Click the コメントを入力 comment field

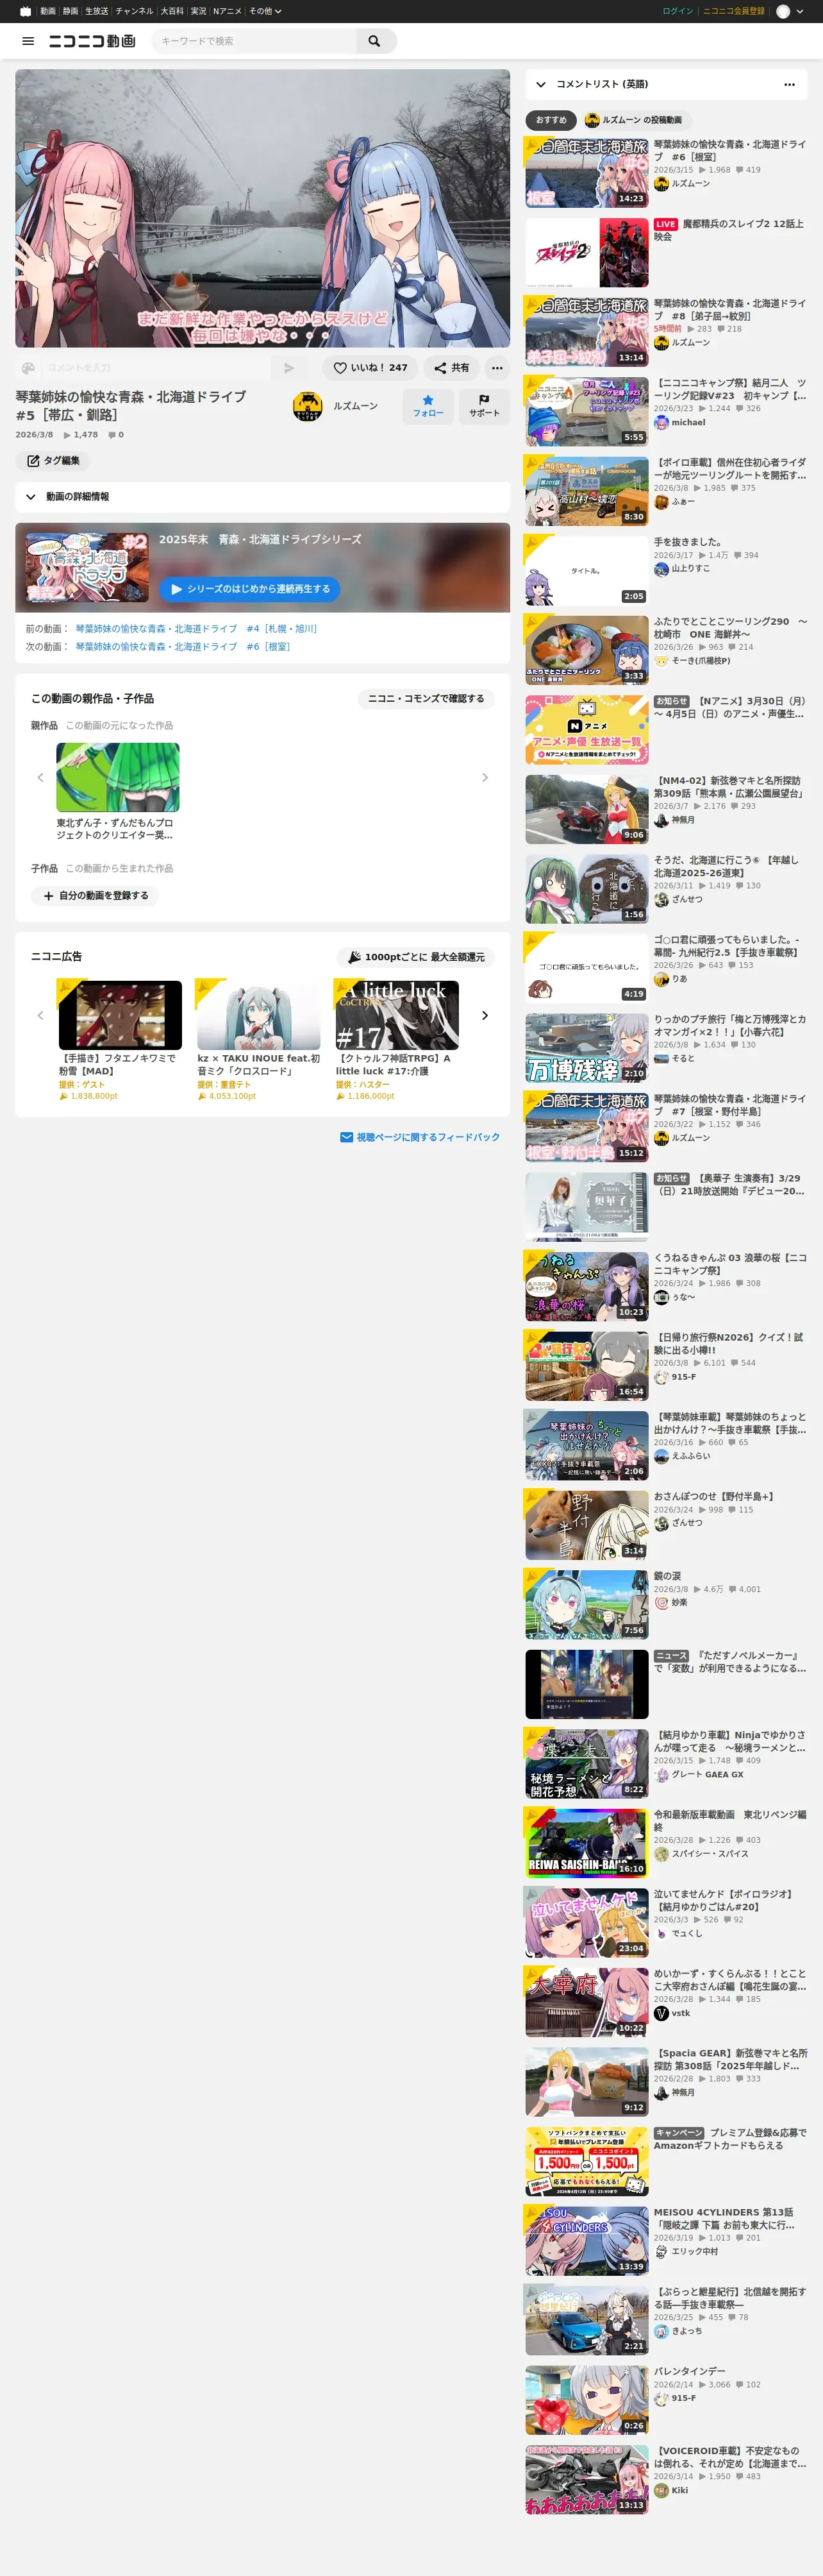tap(156, 368)
